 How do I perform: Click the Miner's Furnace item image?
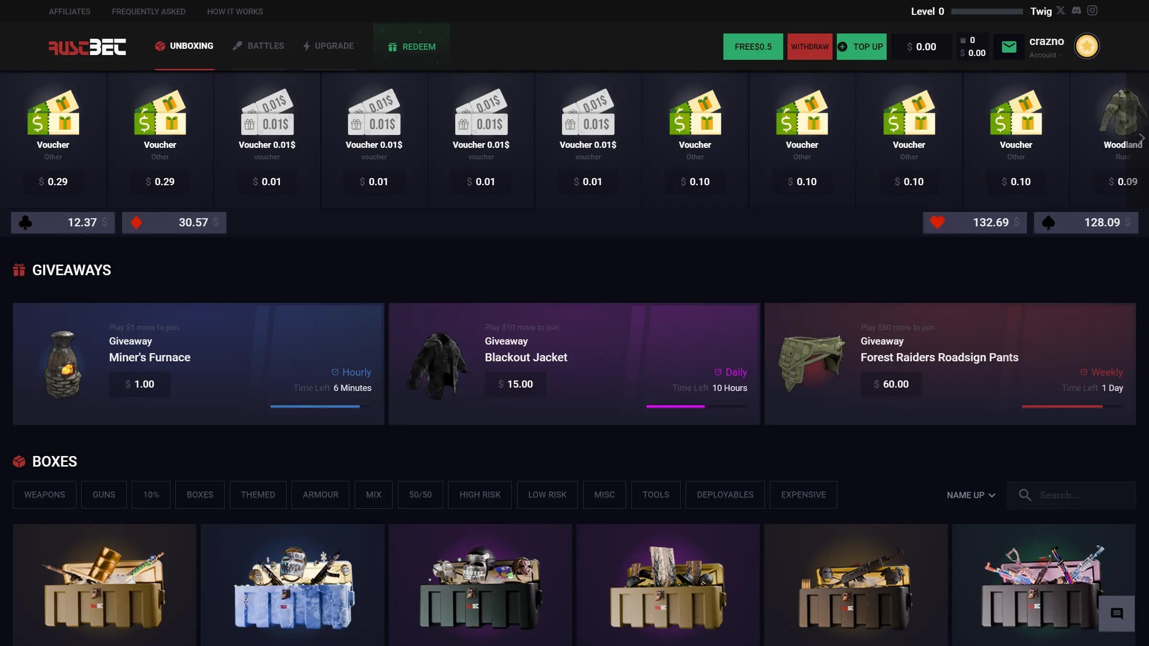[x=62, y=365]
